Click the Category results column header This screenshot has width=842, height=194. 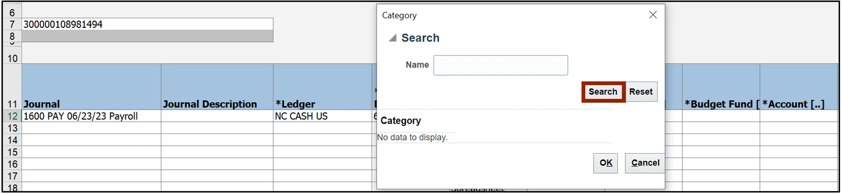tap(401, 121)
